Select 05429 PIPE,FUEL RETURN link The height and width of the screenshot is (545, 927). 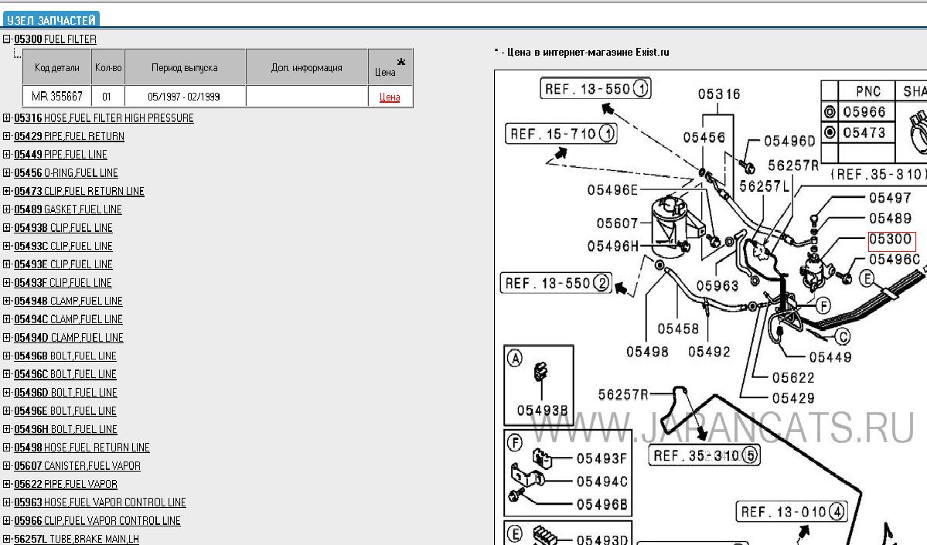point(69,137)
